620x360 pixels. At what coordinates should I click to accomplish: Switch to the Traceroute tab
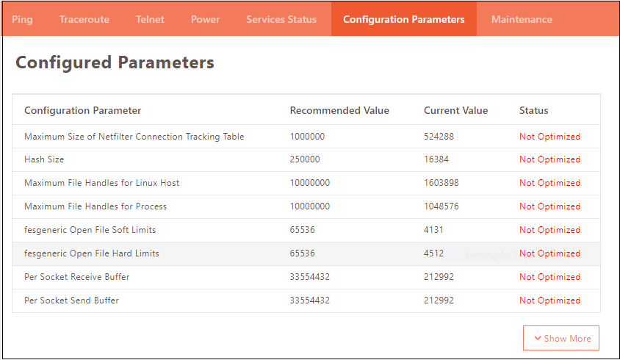click(x=84, y=19)
